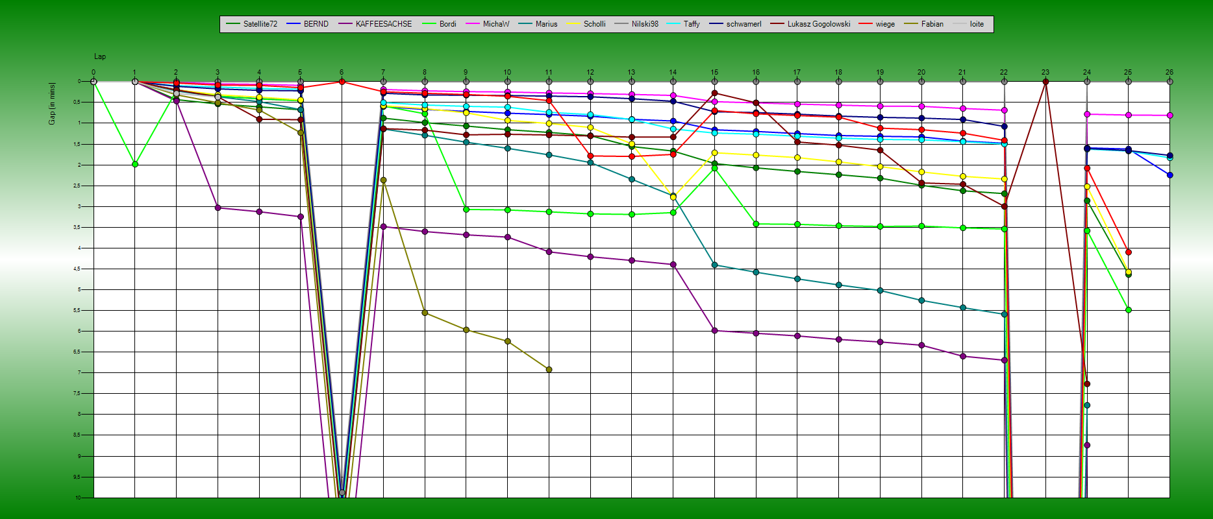
Task: Click the gray point at lap 6 bottom
Action: [342, 492]
